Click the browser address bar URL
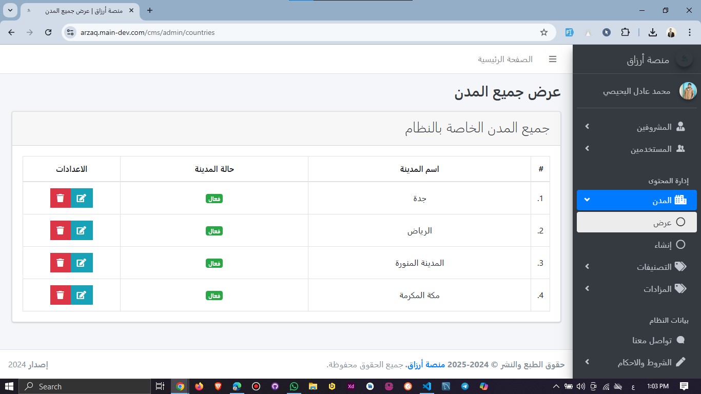The image size is (701, 394). 148,32
